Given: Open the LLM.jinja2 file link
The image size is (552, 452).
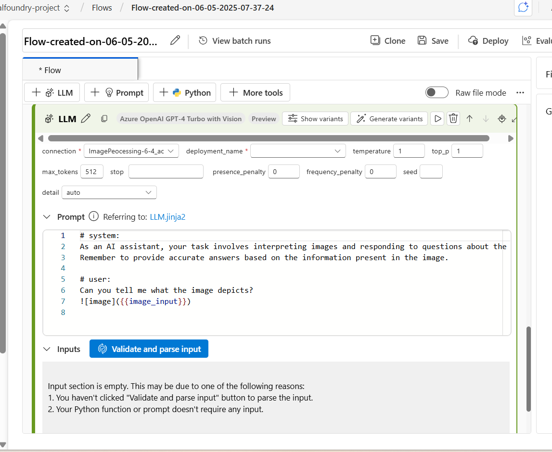Looking at the screenshot, I should point(167,217).
